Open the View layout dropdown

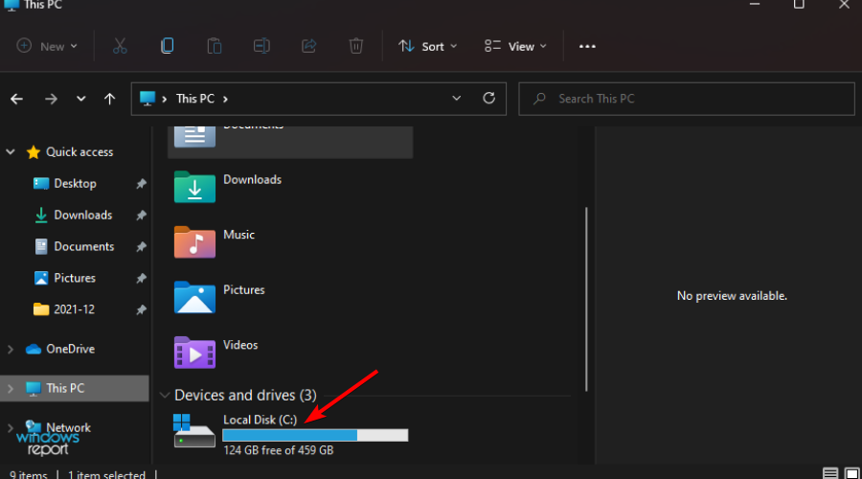pyautogui.click(x=515, y=46)
